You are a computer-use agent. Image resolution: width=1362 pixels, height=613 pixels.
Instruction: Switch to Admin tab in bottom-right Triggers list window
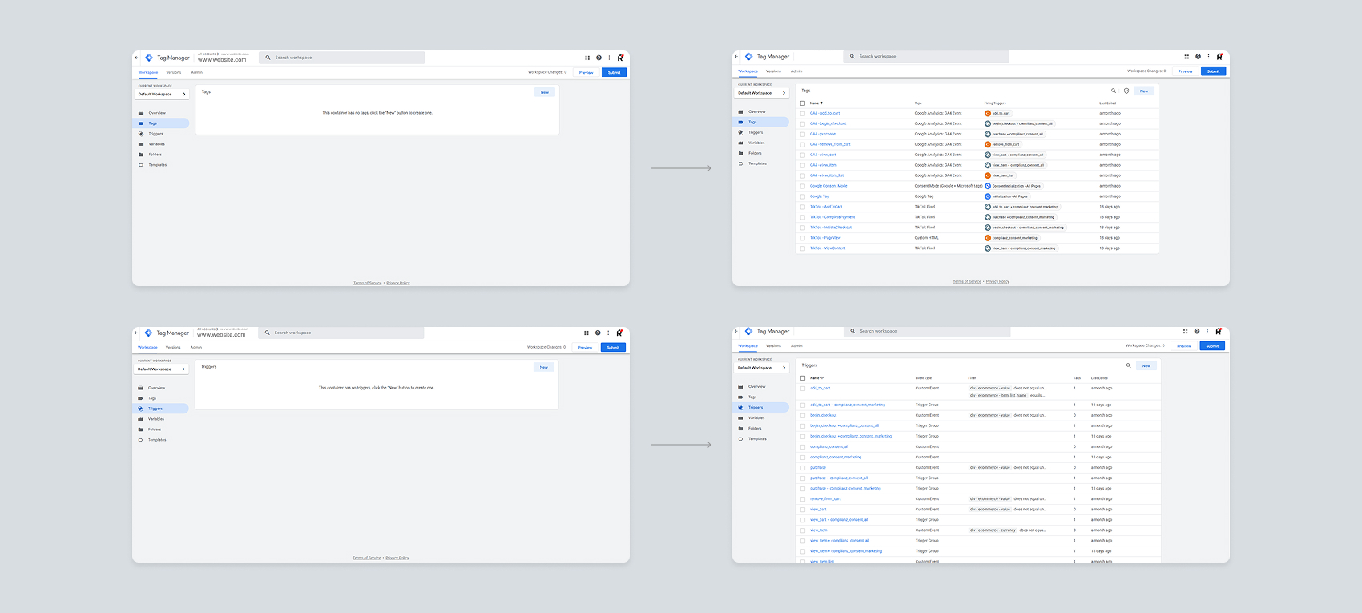coord(796,345)
